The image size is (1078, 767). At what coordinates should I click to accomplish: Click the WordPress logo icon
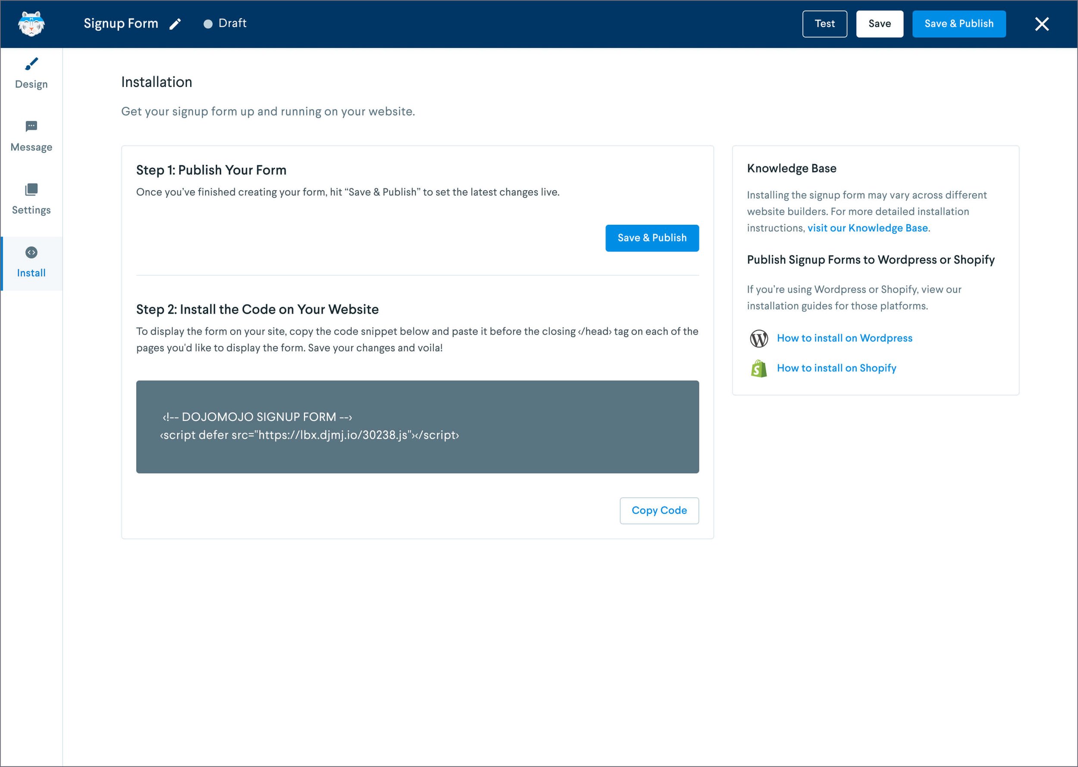point(759,338)
